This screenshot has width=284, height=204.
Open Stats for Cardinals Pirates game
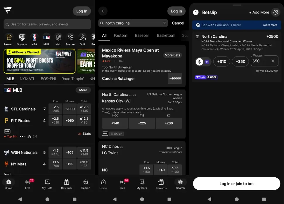click(x=84, y=133)
